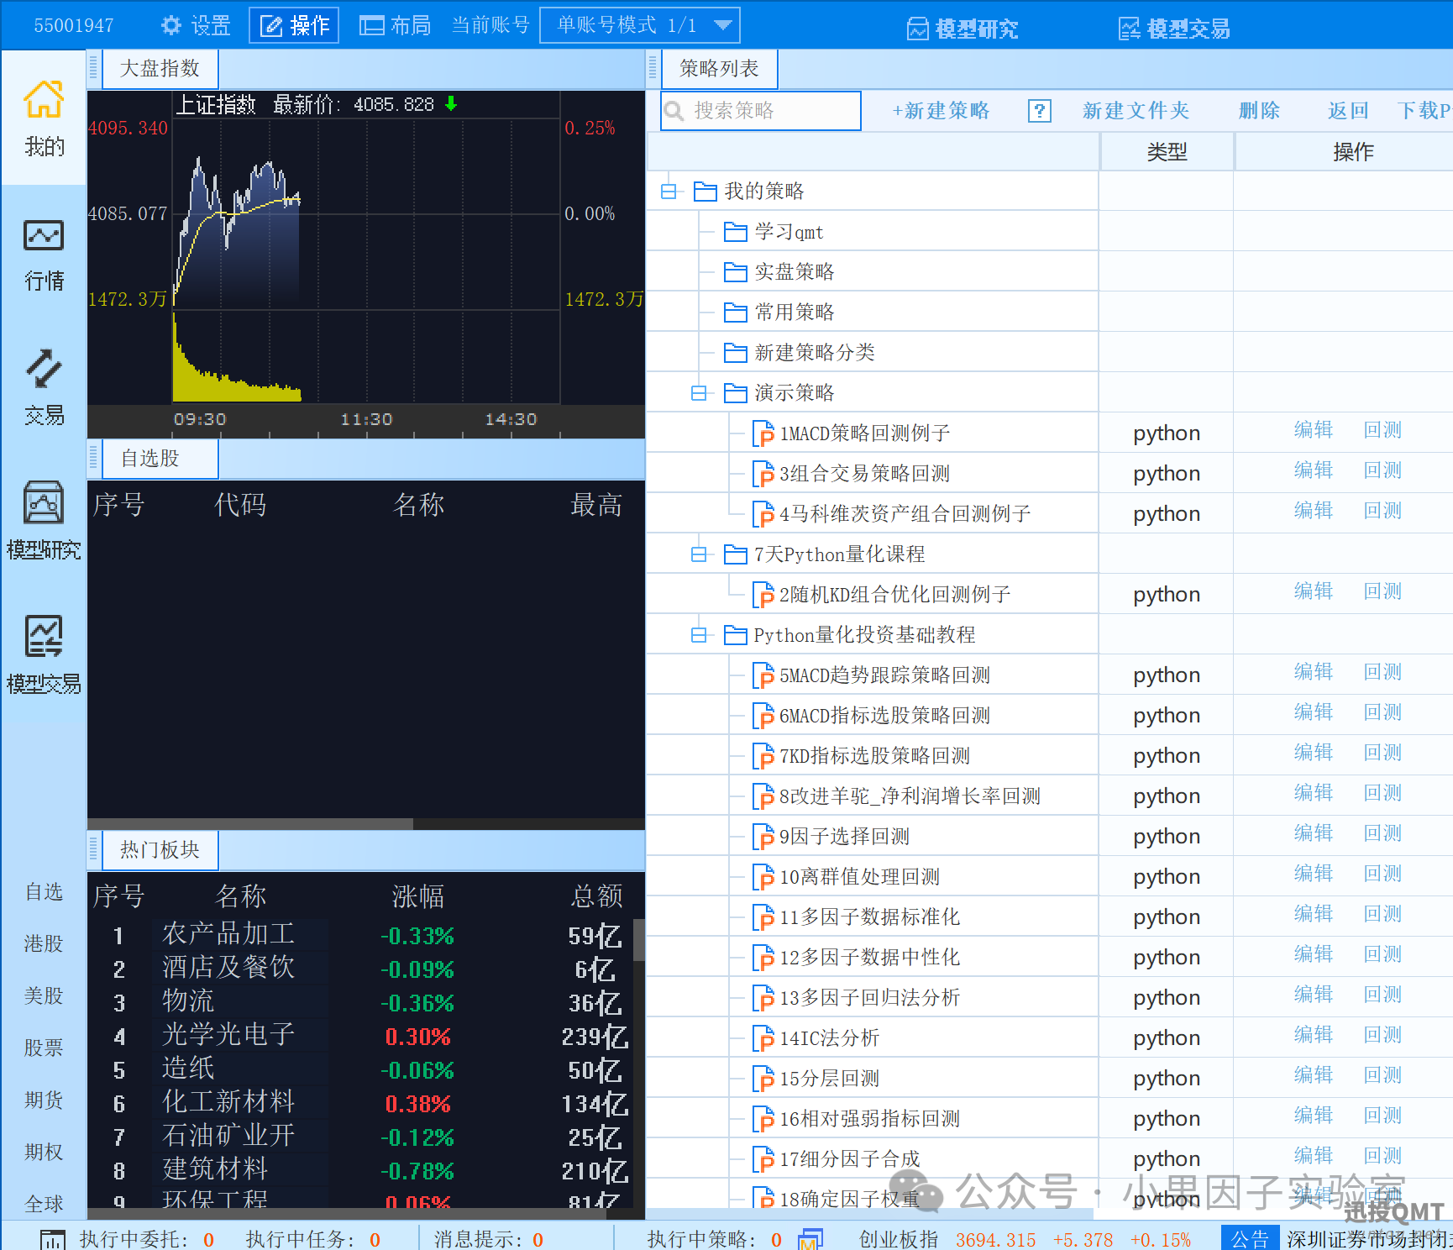Click the help question mark icon

[1039, 111]
